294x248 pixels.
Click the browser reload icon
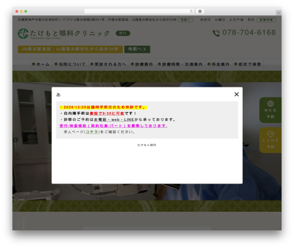coord(191,11)
